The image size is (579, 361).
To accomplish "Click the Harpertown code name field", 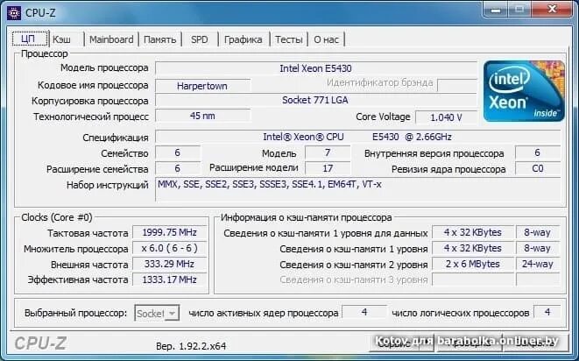I will [x=202, y=86].
